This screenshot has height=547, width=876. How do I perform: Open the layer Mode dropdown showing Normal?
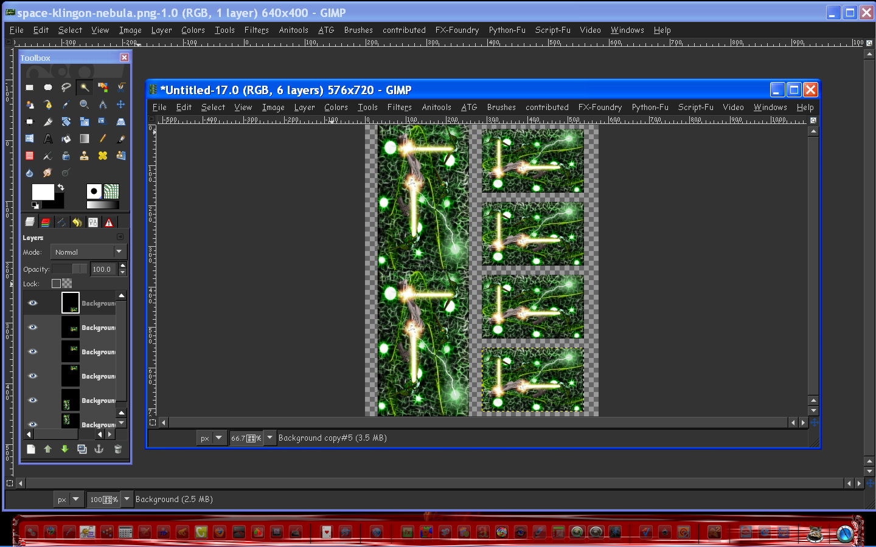point(88,252)
